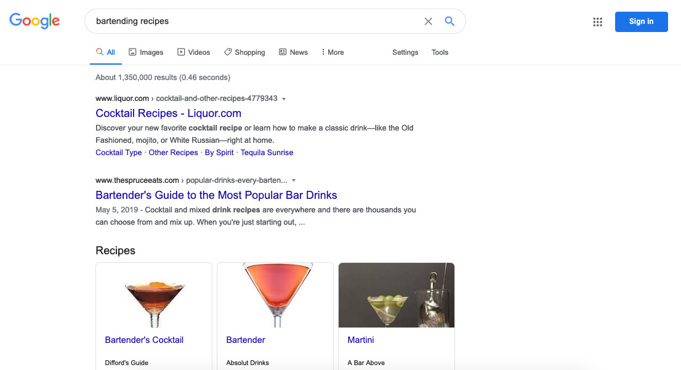Click the About 1,350,000 results text
This screenshot has width=681, height=370.
pyautogui.click(x=163, y=78)
